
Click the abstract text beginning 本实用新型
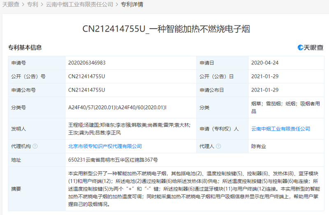tap(194, 189)
